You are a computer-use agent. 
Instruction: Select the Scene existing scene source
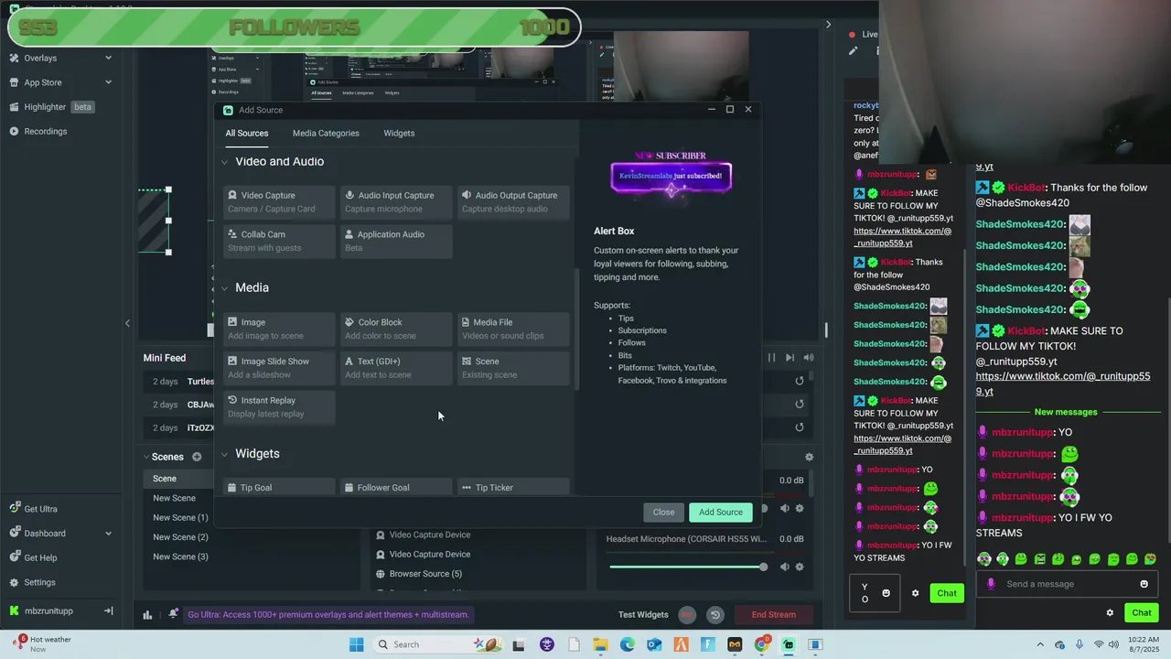(x=513, y=368)
